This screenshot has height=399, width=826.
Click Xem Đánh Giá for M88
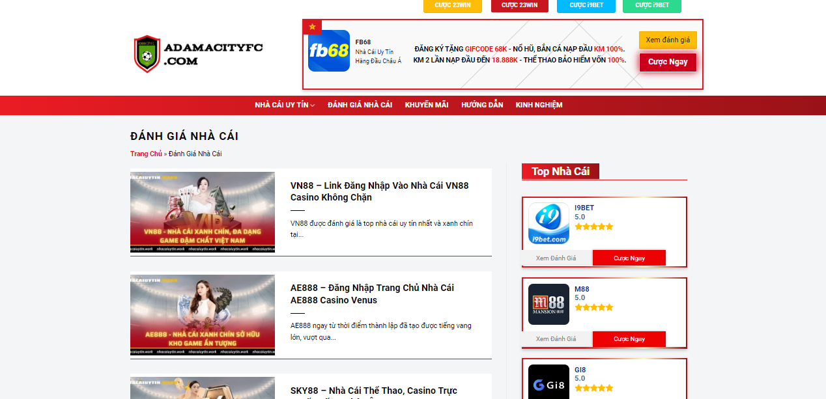(x=556, y=338)
